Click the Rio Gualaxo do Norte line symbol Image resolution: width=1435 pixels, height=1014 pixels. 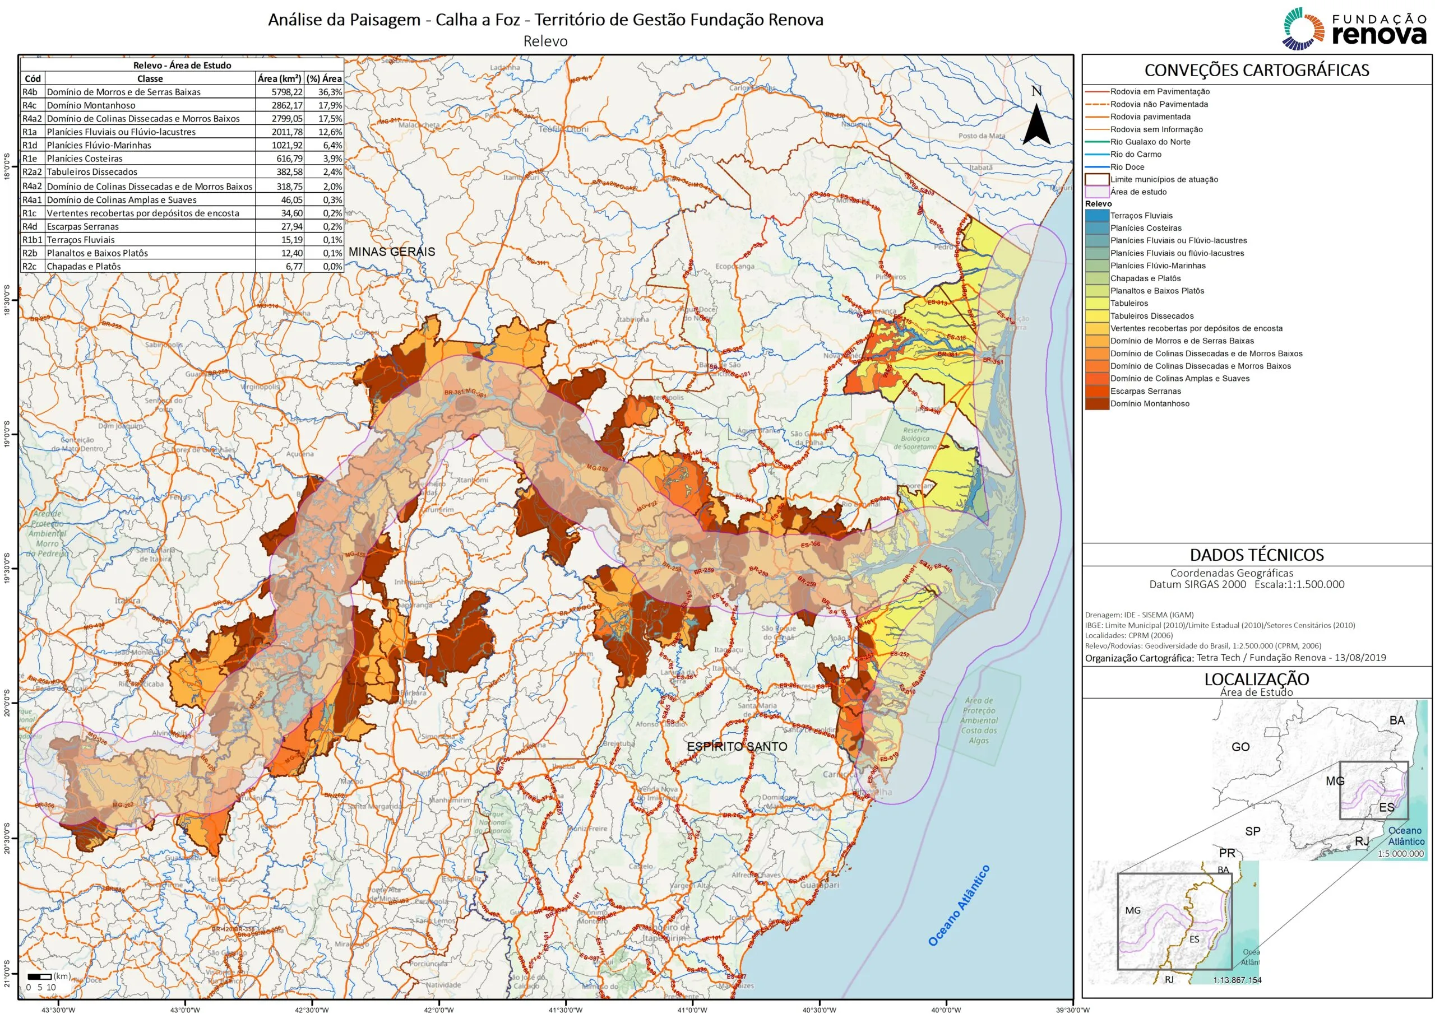(x=1097, y=142)
